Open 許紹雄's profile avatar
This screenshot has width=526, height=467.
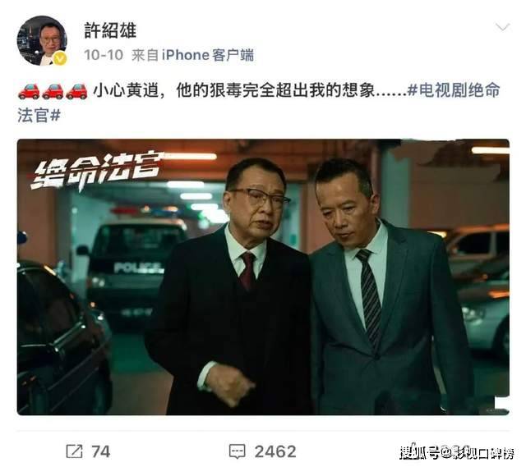[42, 40]
